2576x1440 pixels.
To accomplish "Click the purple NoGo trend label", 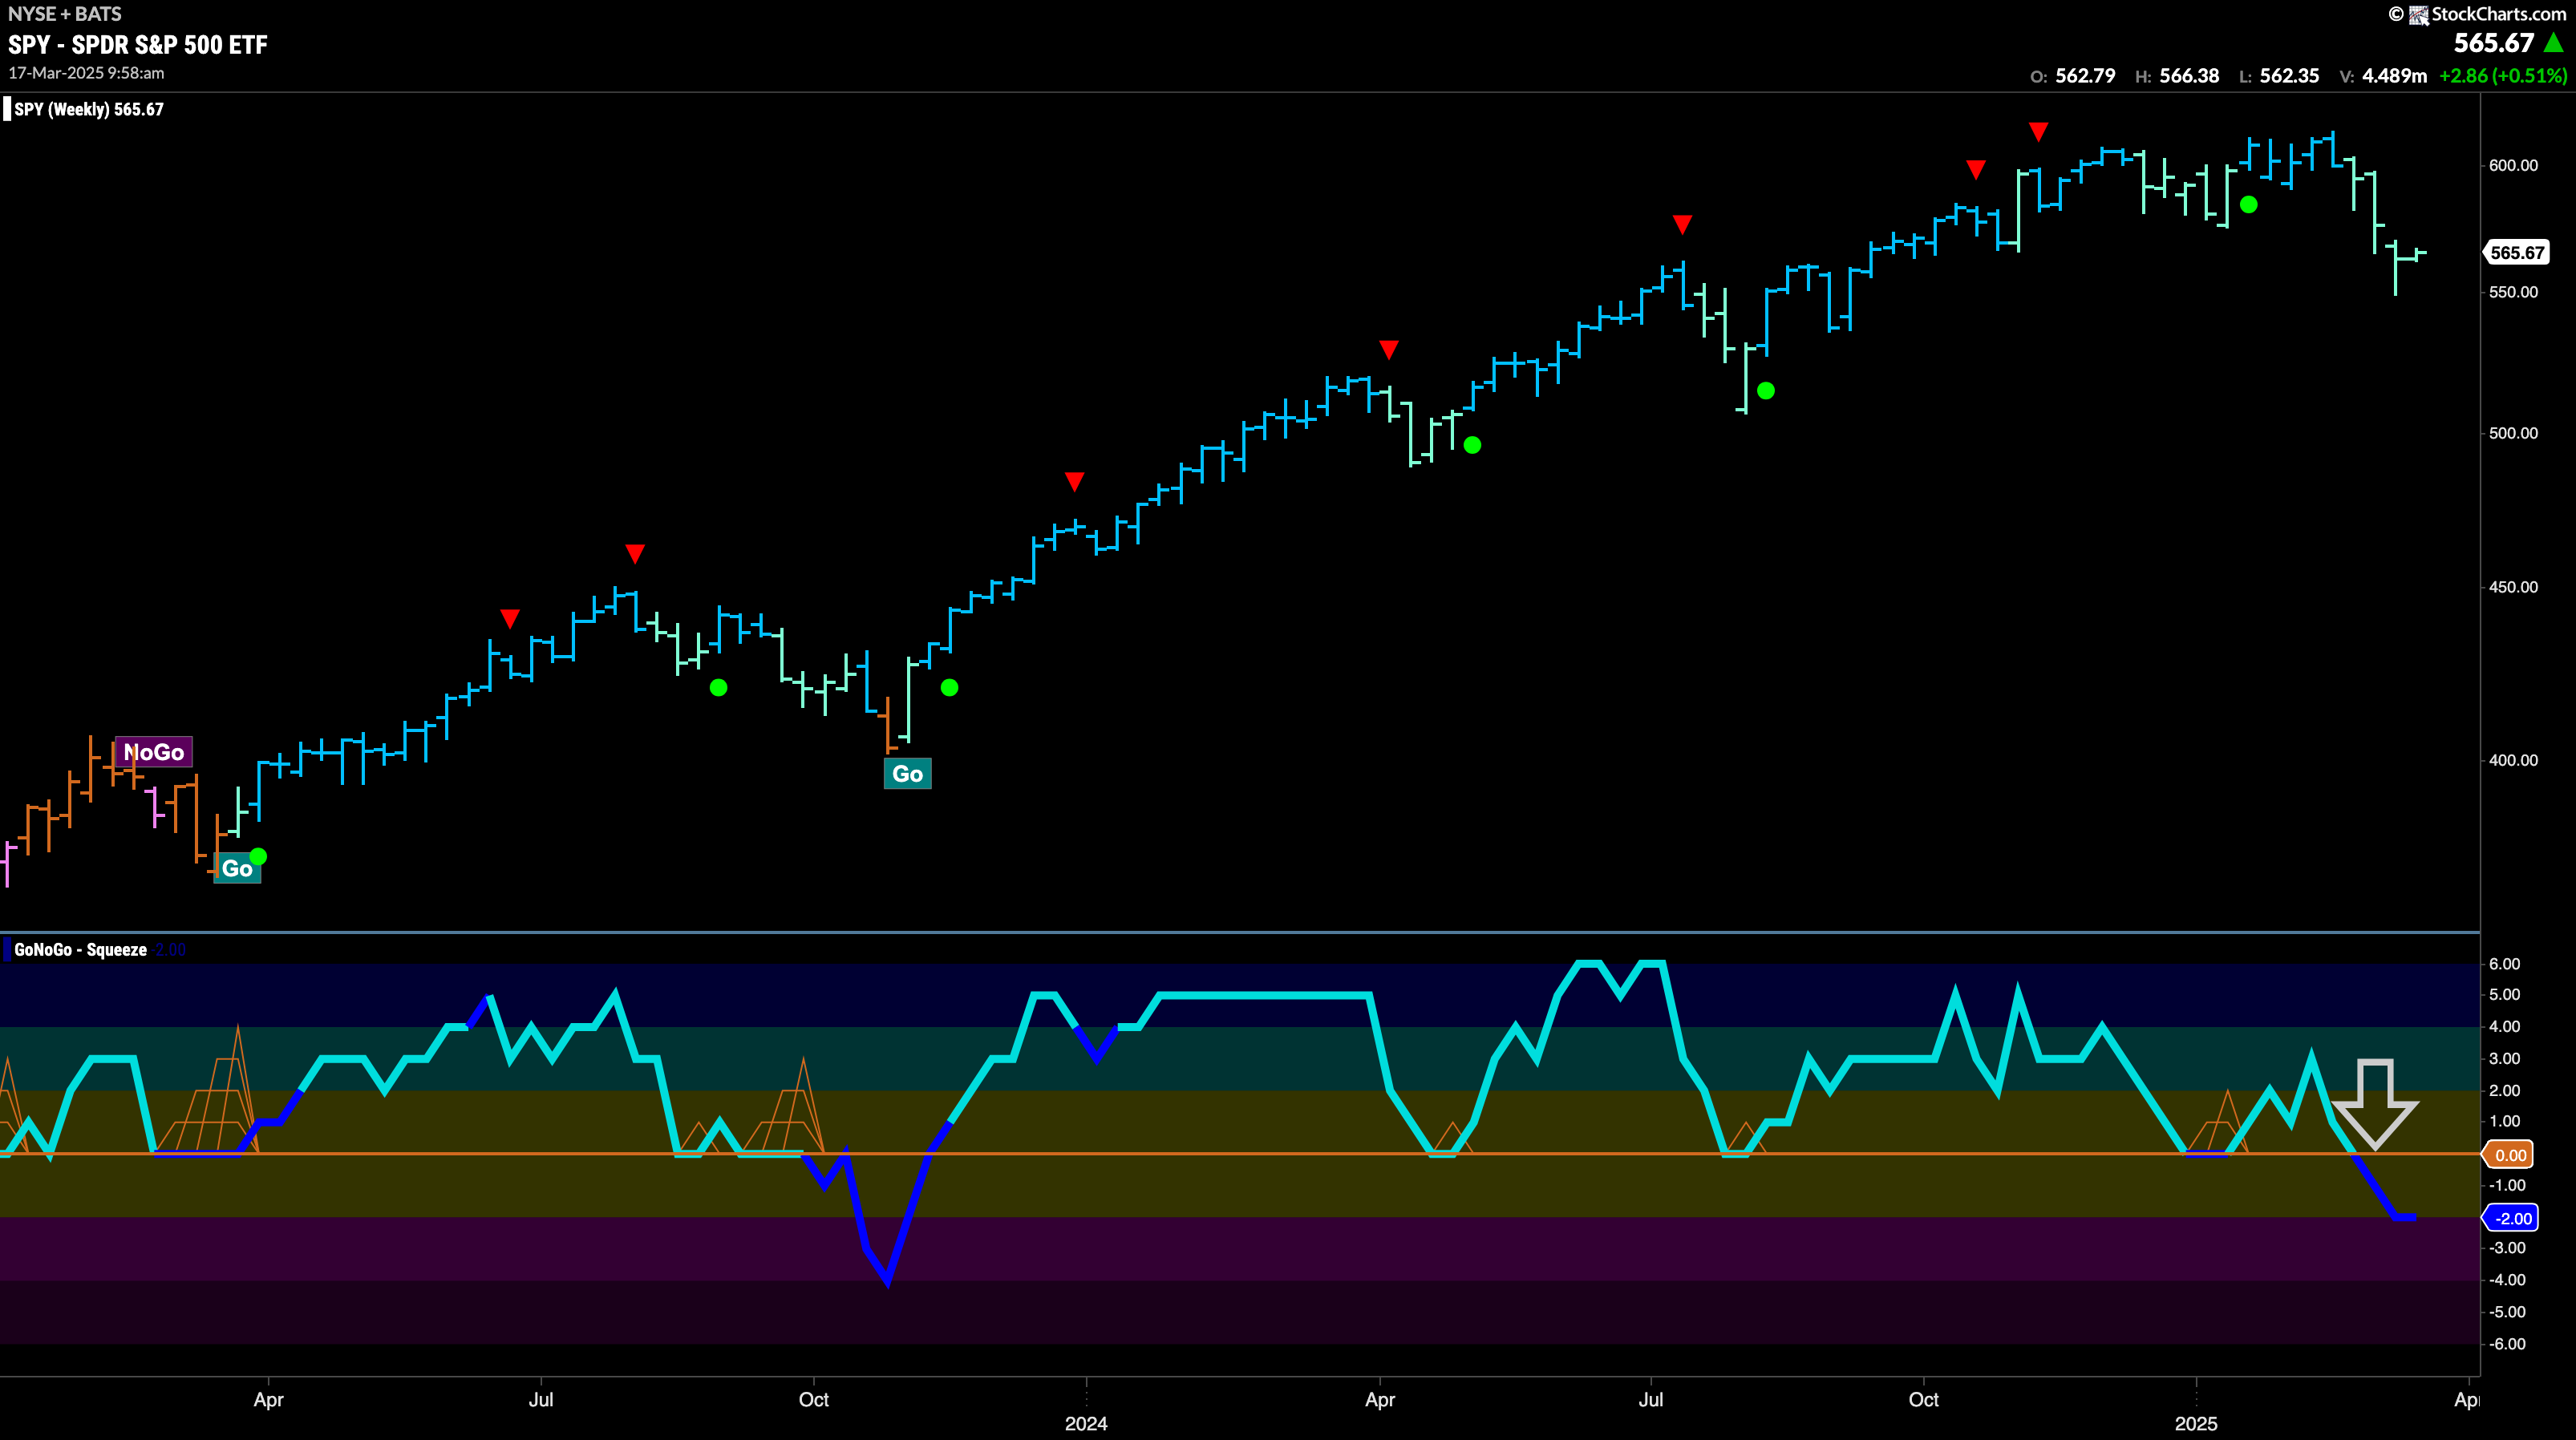I will (x=154, y=752).
